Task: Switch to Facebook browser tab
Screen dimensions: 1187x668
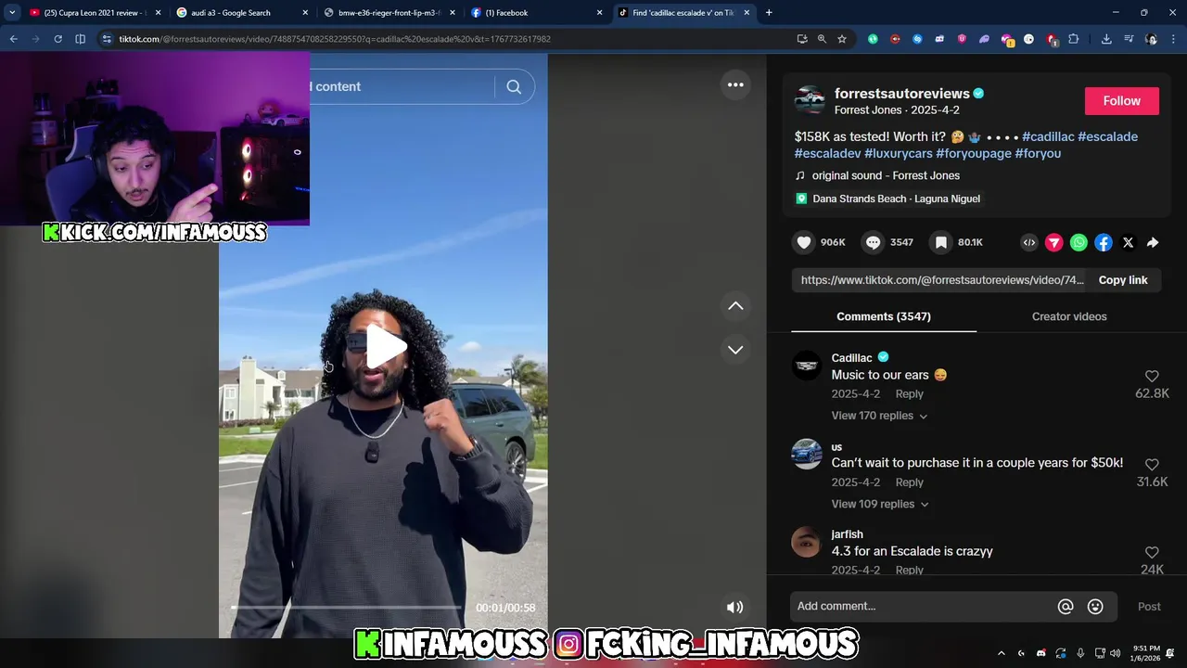Action: 536,13
